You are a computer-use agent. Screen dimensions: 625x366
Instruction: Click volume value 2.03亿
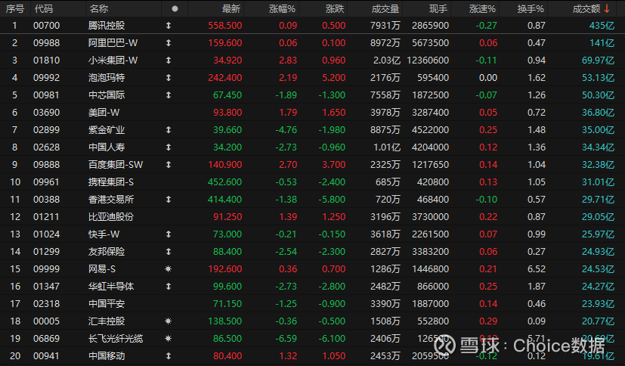click(386, 60)
